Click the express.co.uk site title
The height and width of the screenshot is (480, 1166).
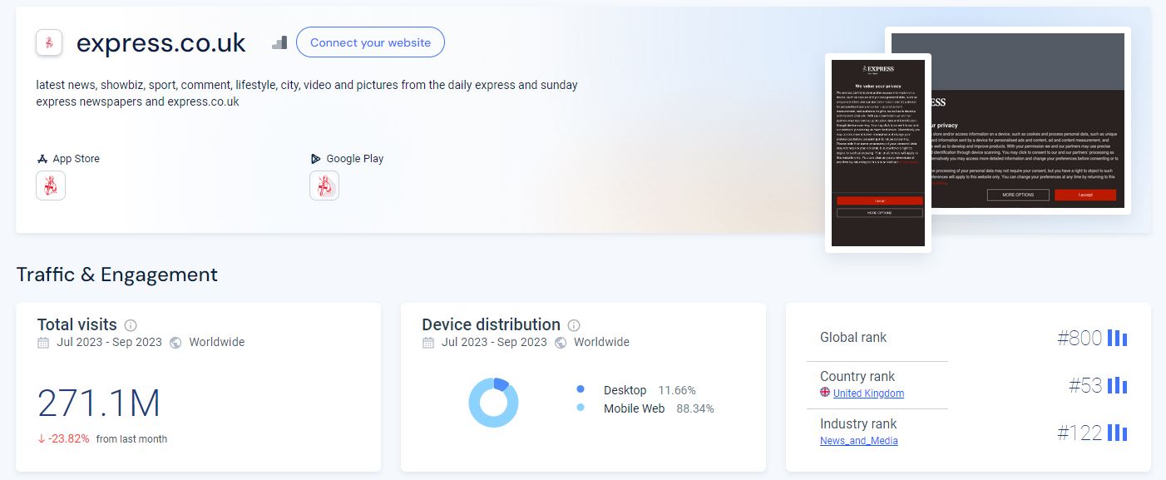pyautogui.click(x=161, y=43)
